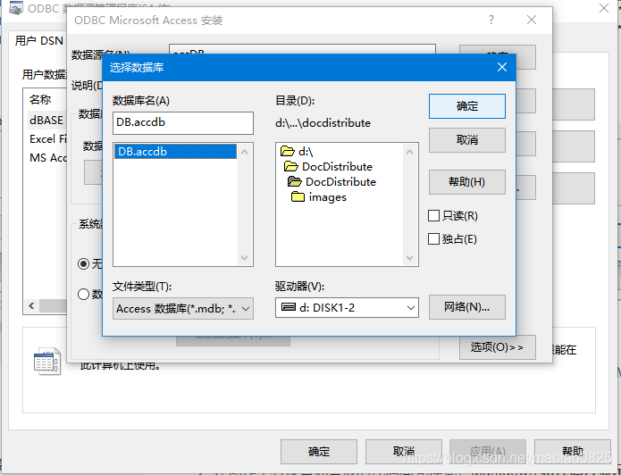Screen dimensions: 621x475
Task: Open the 文件类型 dropdown list
Action: click(x=246, y=308)
